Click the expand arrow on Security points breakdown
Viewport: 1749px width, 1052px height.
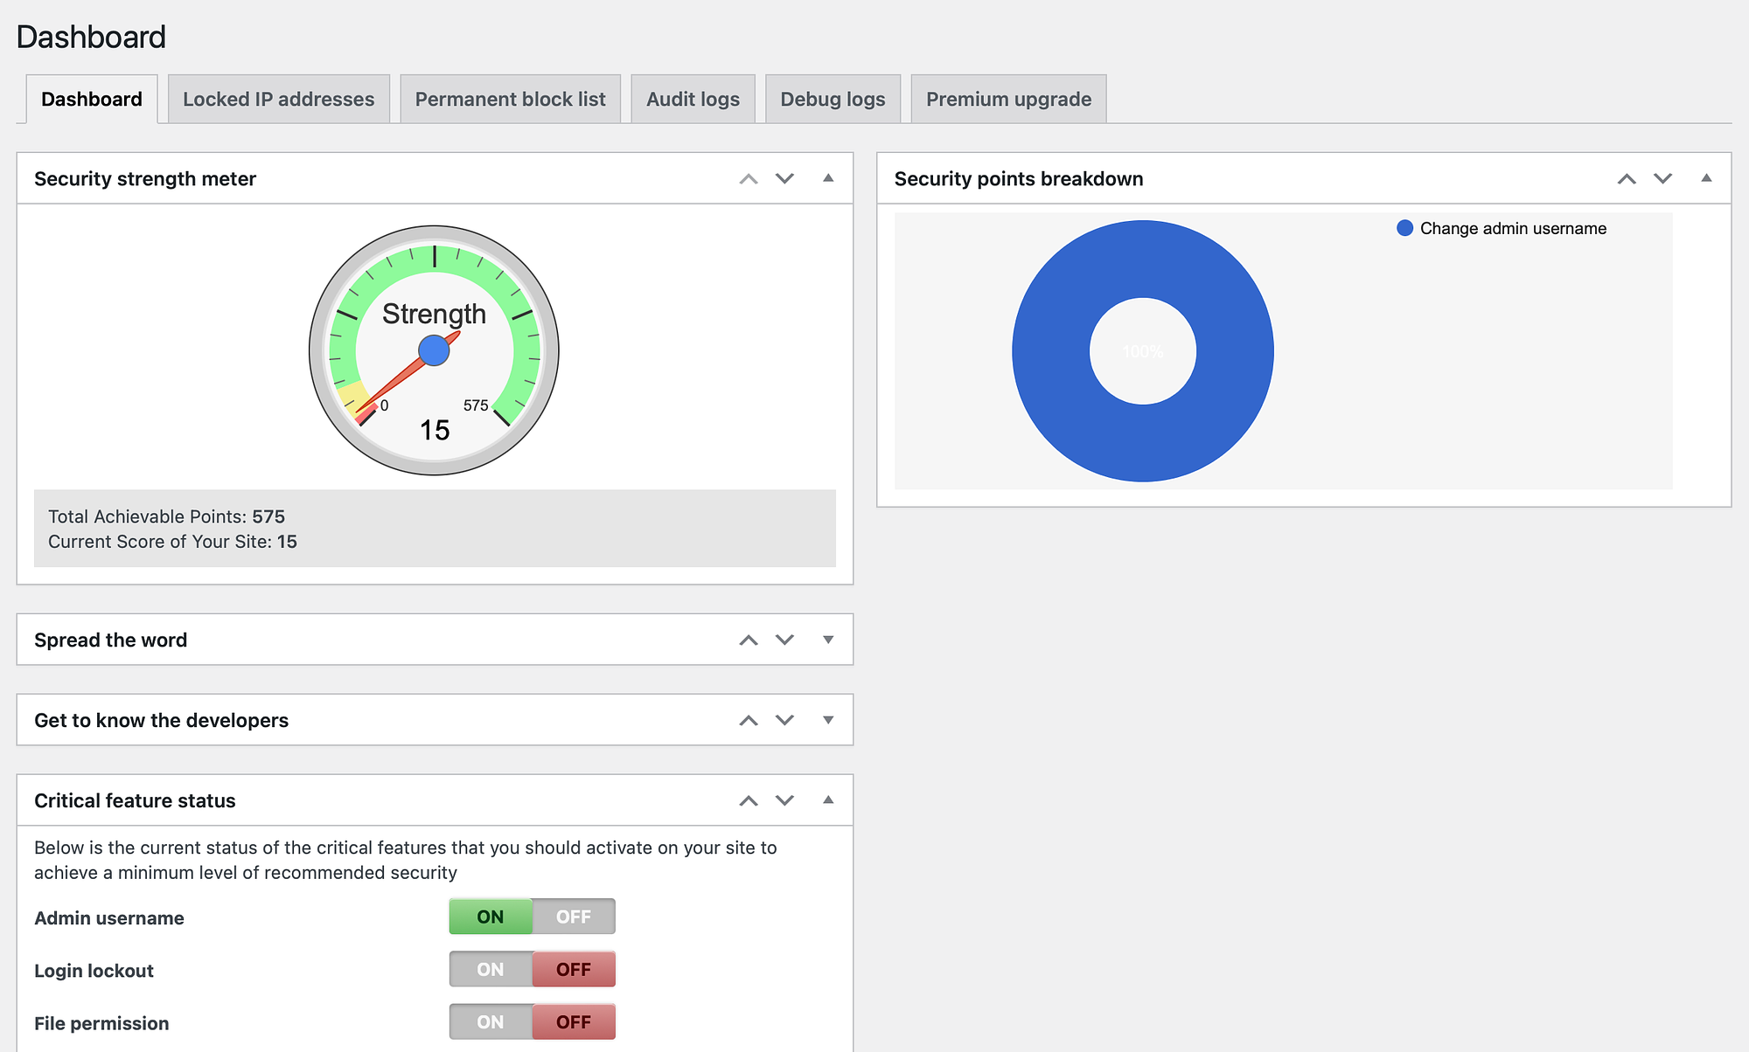click(1704, 177)
